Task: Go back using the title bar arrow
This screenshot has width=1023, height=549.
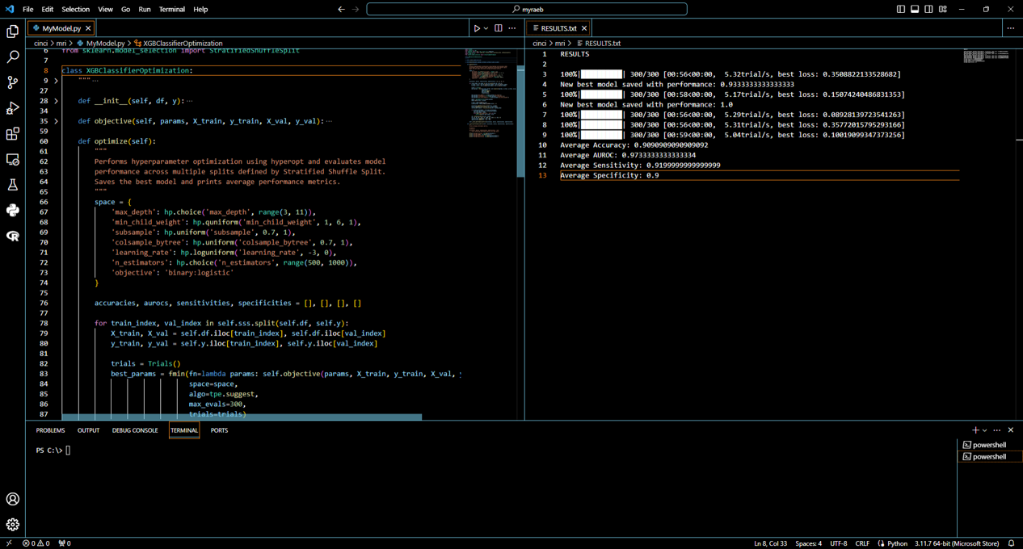Action: point(341,10)
